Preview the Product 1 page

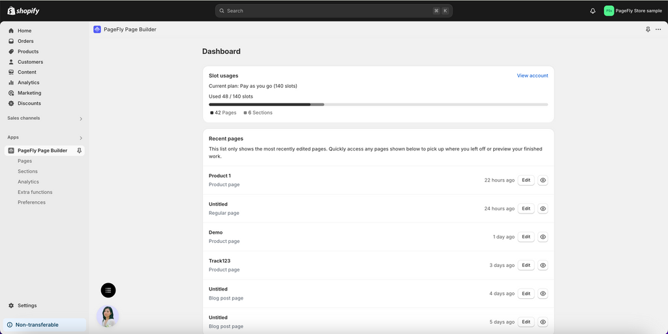point(543,180)
